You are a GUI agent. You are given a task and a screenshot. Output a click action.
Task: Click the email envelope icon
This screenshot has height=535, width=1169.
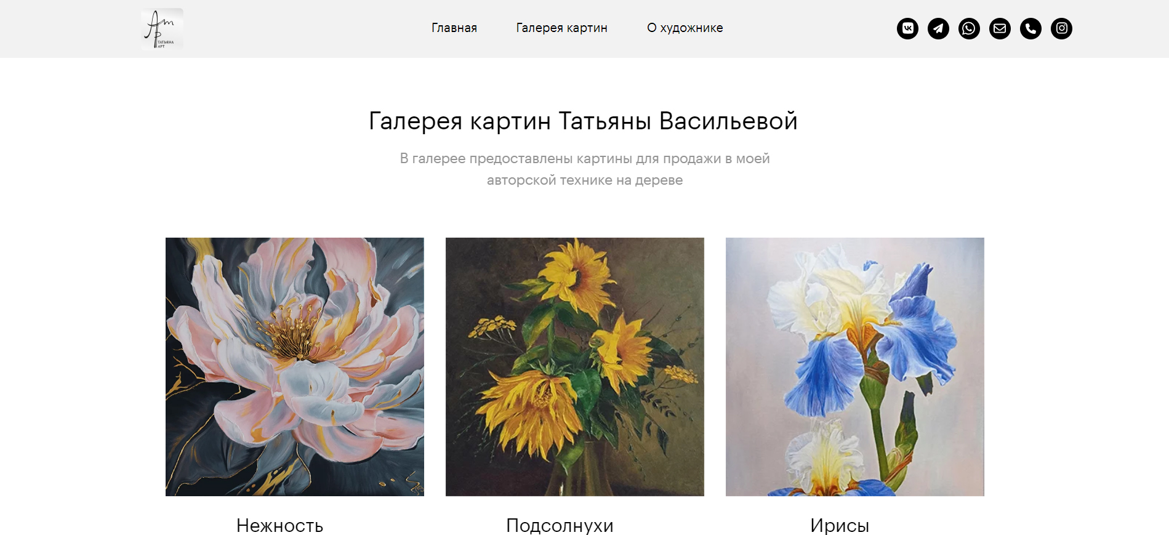click(x=1000, y=28)
